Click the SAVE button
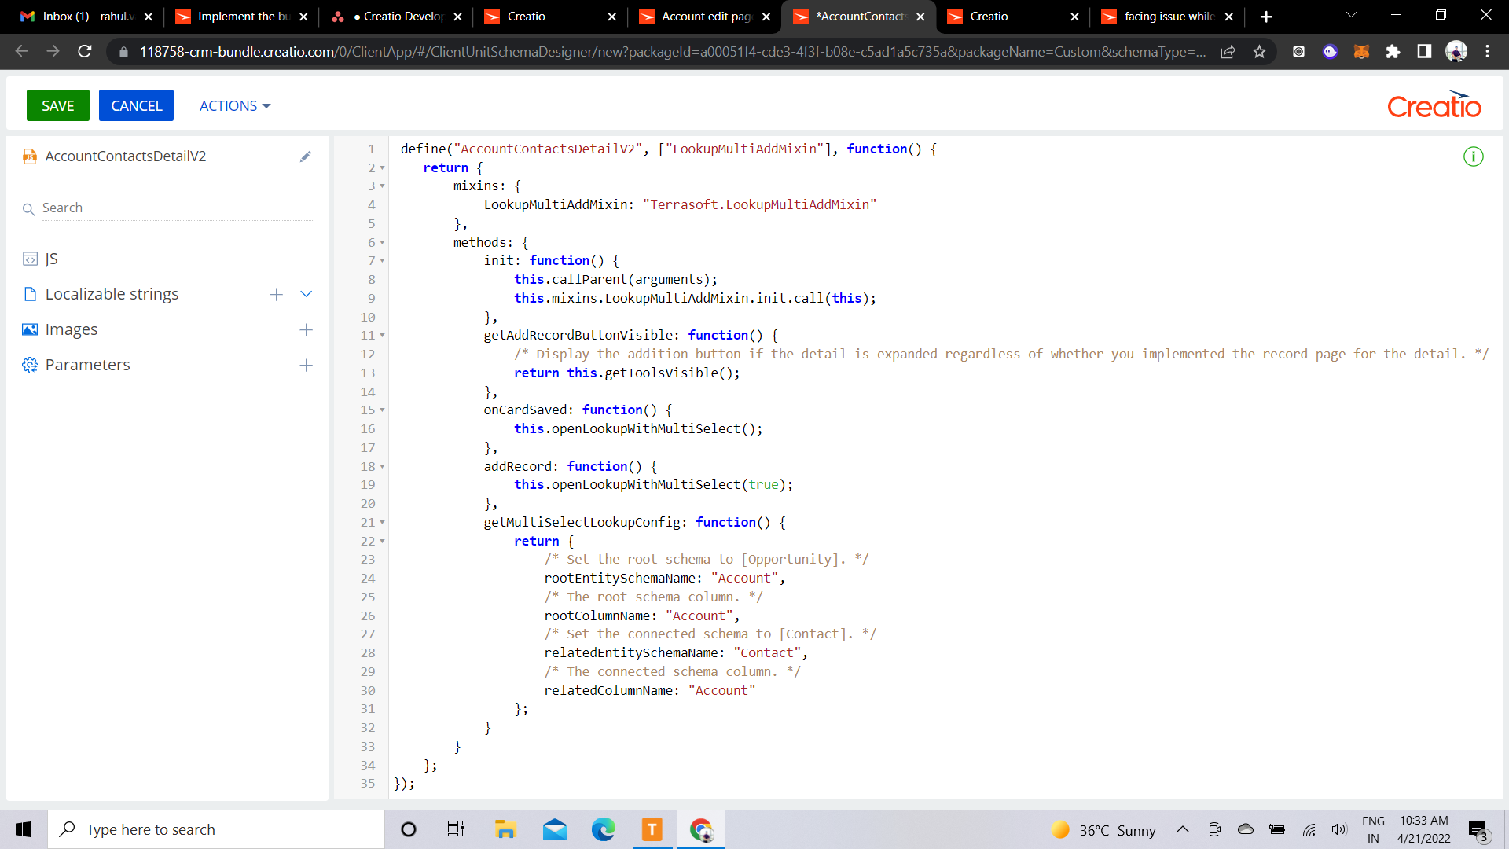 pos(58,105)
